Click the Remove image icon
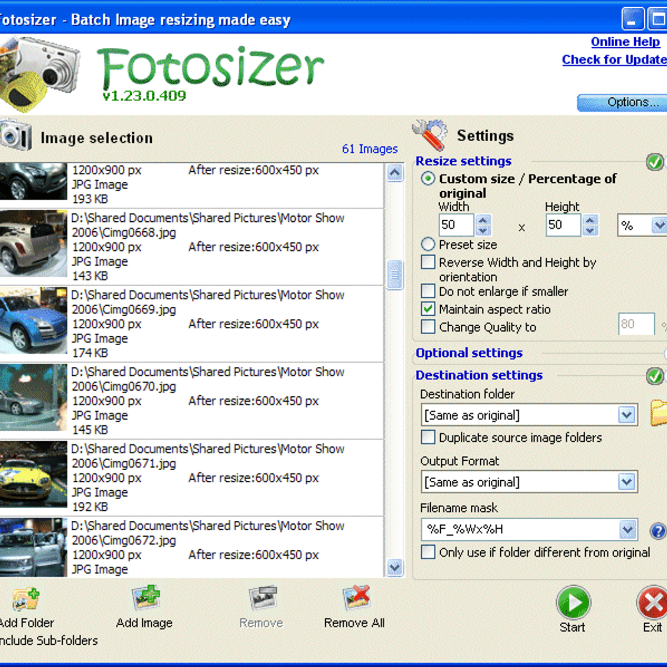Screen dimensions: 667x667 262,599
